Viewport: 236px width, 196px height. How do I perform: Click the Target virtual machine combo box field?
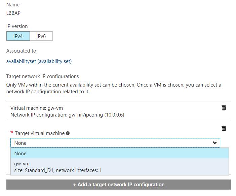pos(111,143)
